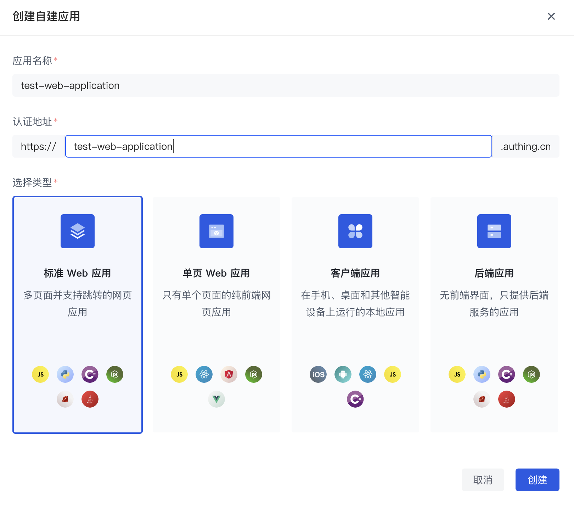Click the Java icon in standard Web card
The image size is (574, 505).
[90, 399]
